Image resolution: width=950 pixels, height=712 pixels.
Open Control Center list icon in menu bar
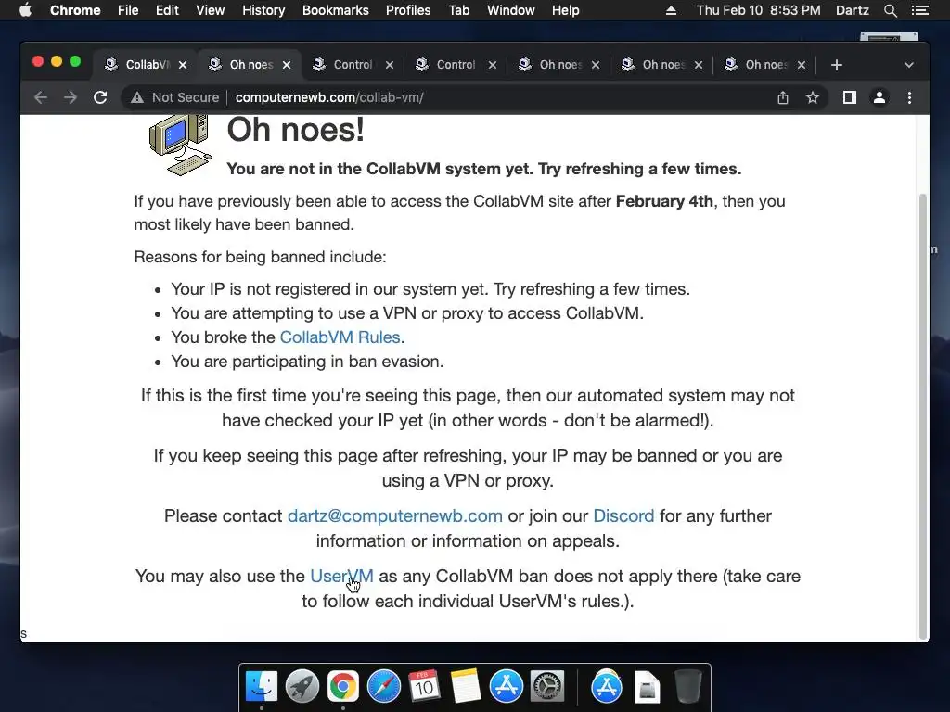tap(919, 10)
